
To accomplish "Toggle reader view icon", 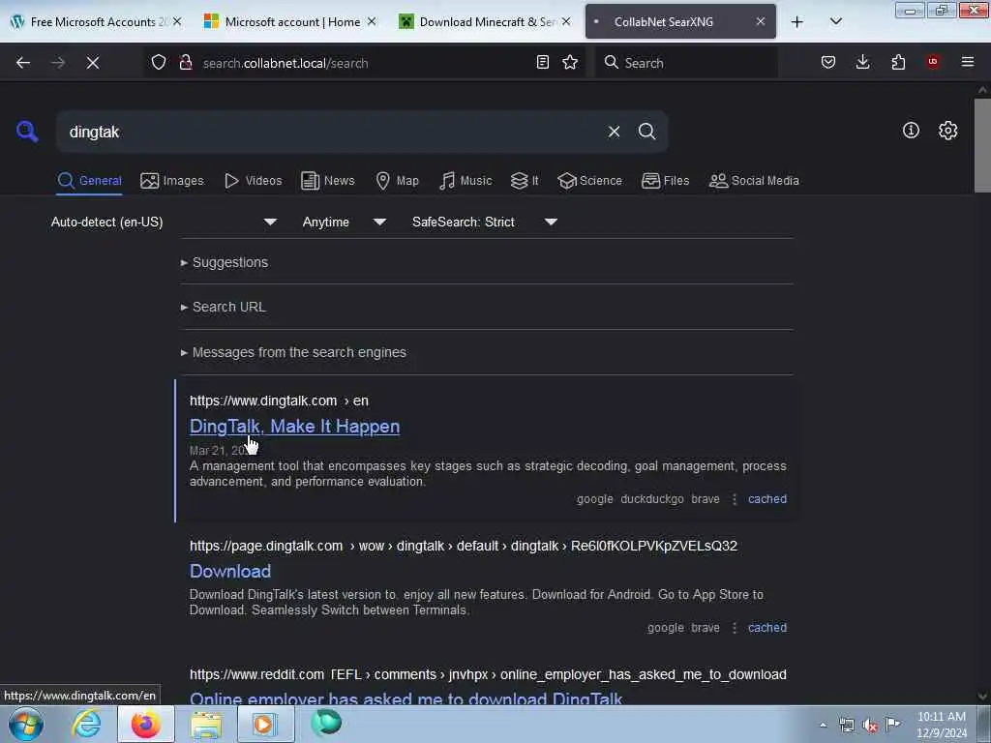I will coord(542,62).
